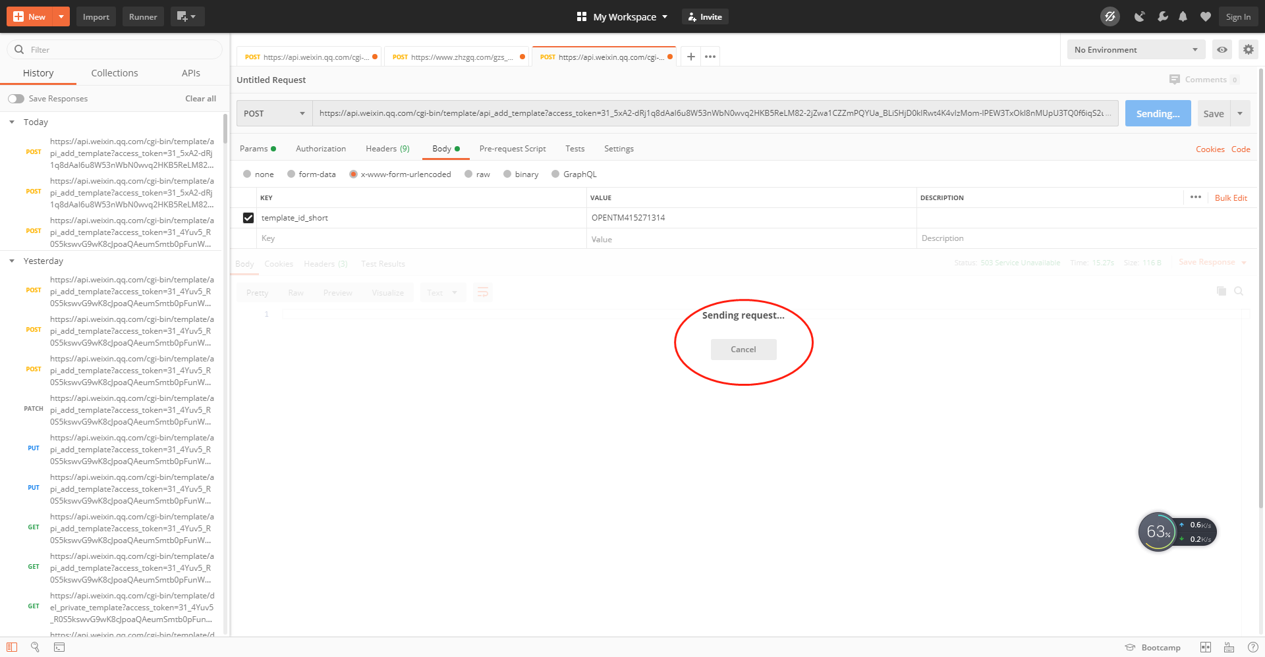Click the Comments speech bubble icon
This screenshot has width=1265, height=657.
pyautogui.click(x=1175, y=80)
